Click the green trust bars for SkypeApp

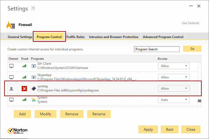(24, 77)
